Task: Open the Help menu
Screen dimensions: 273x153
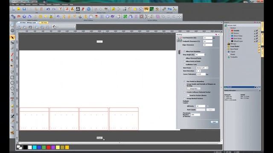Action: (71, 5)
